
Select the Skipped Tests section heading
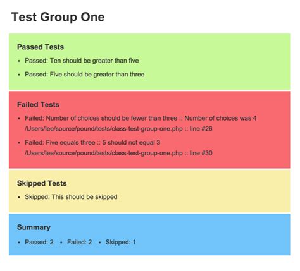coord(42,183)
